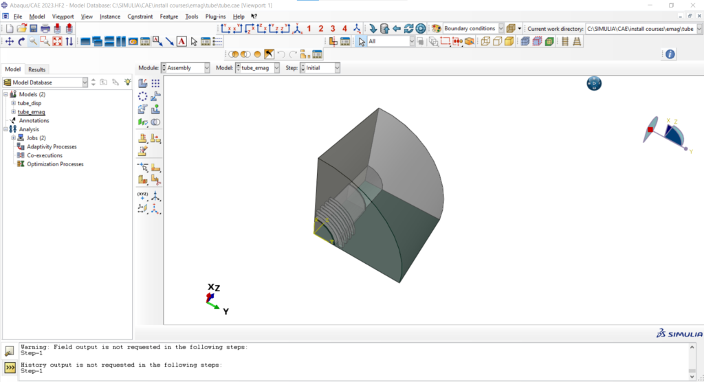Select the Rotate View tool
Screen dimensions: 704x382
21,41
